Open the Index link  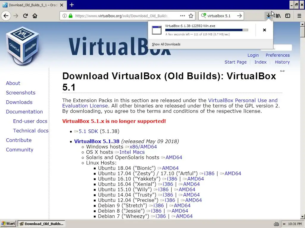pyautogui.click(x=260, y=62)
